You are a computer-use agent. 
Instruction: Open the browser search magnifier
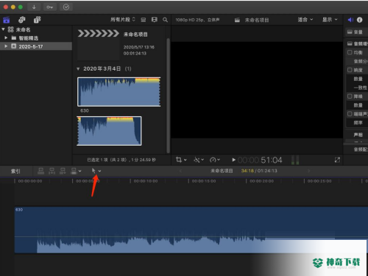166,20
